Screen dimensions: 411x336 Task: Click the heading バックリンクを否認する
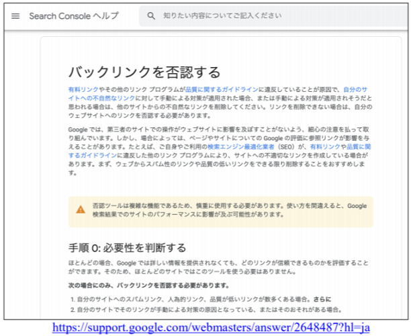[144, 72]
